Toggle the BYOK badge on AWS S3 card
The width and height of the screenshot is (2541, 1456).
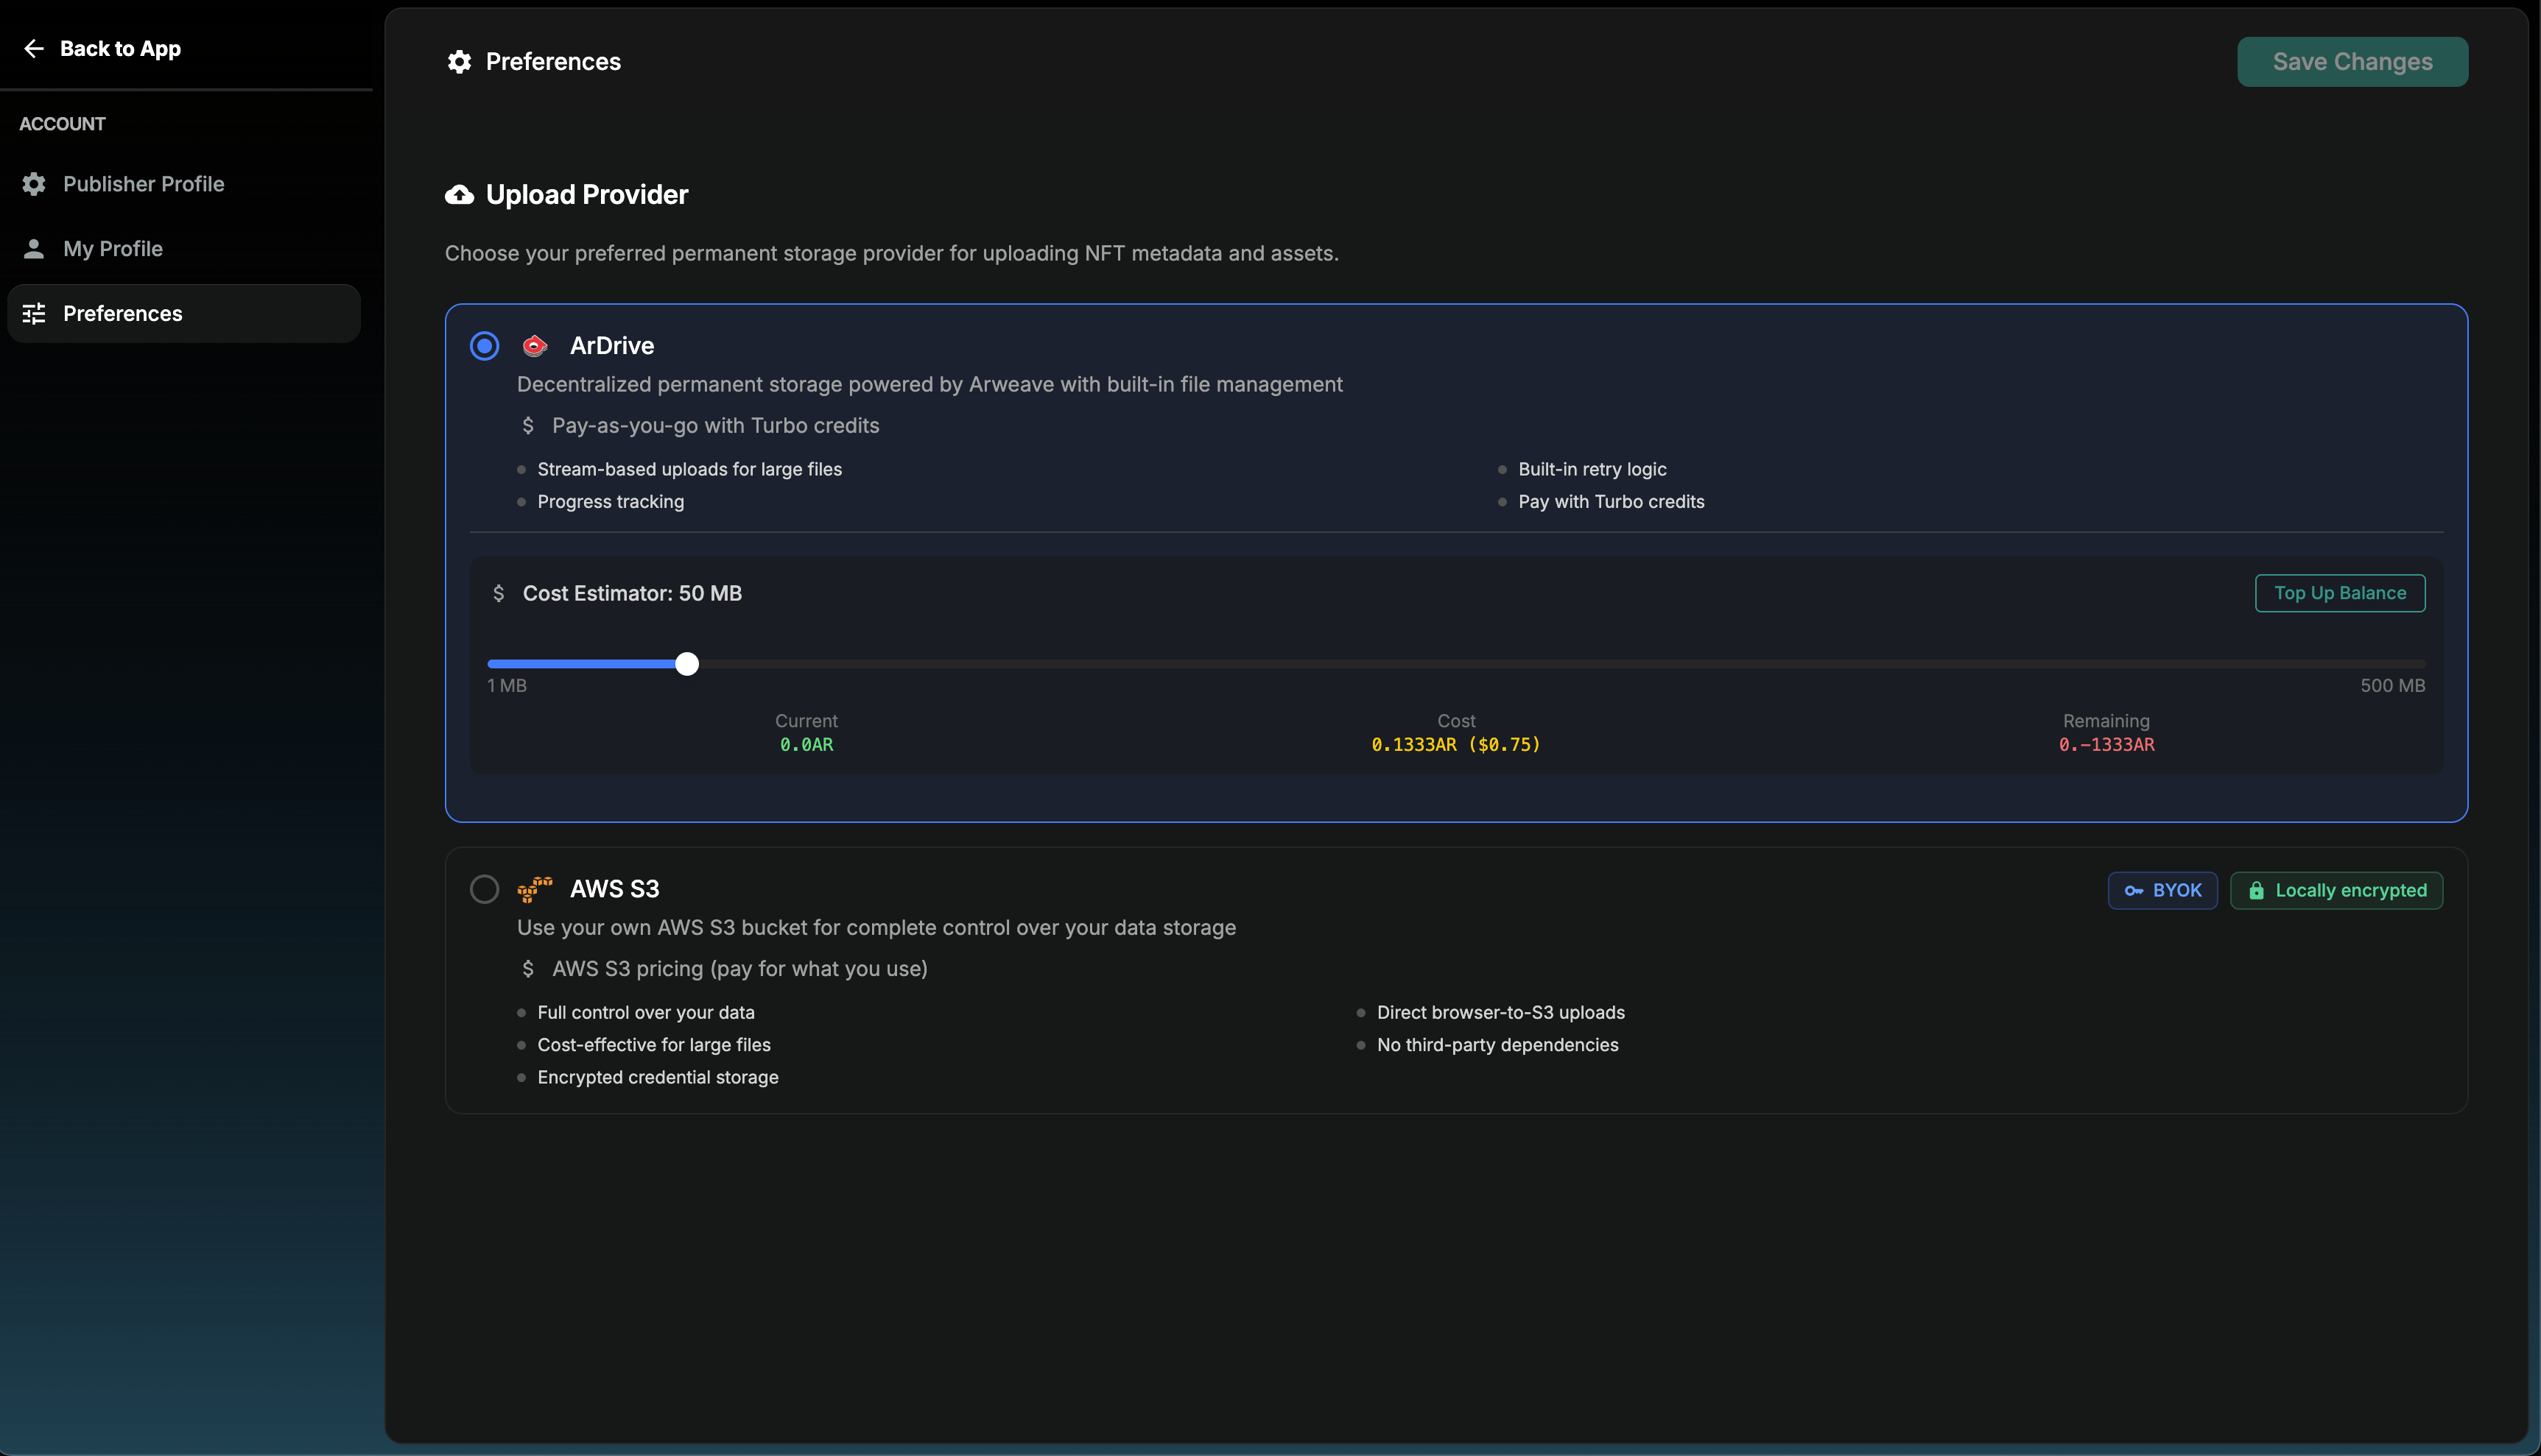[x=2162, y=890]
